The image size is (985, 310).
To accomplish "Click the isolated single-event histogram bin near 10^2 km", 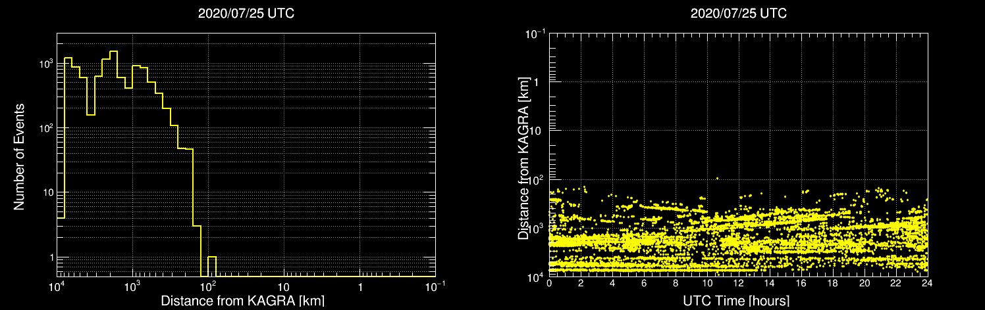I will [212, 266].
